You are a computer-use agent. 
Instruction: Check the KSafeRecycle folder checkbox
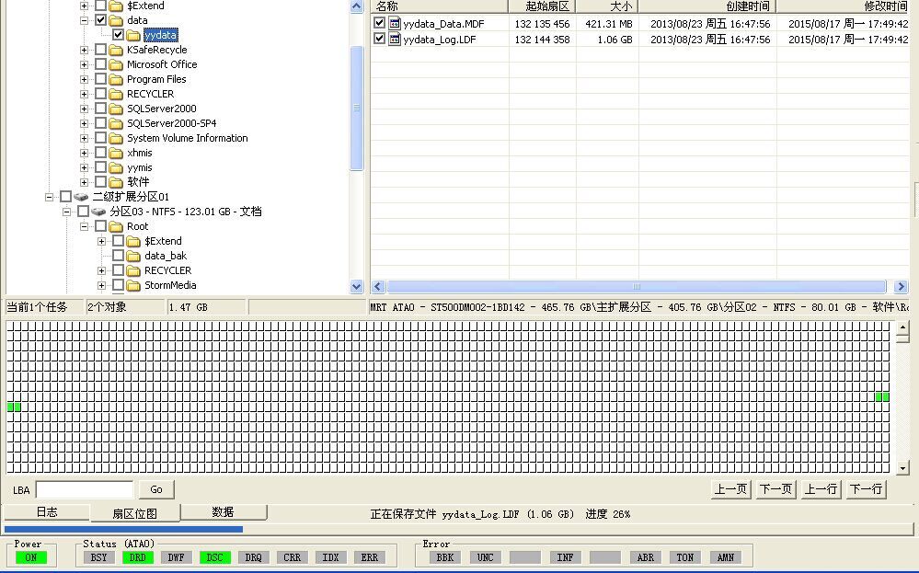(101, 50)
